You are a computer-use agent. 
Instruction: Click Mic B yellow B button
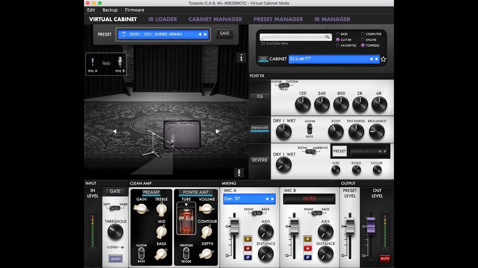coord(307,239)
